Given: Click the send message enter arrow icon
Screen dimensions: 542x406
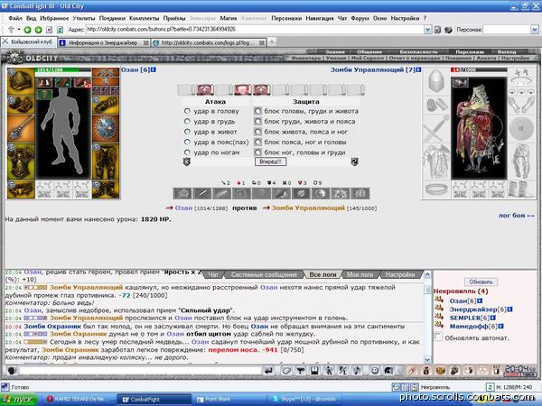Looking at the screenshot, I should [268, 371].
